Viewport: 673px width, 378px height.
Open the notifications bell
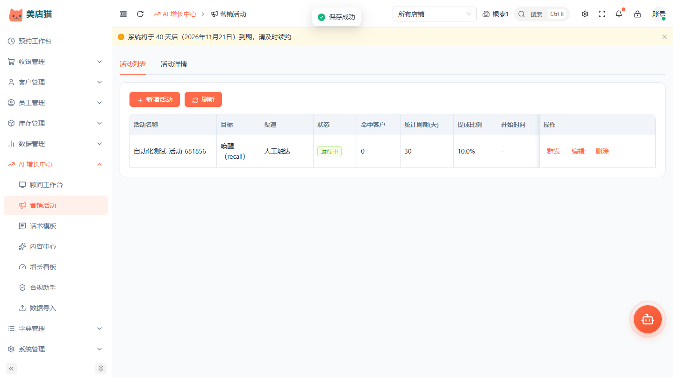[619, 14]
